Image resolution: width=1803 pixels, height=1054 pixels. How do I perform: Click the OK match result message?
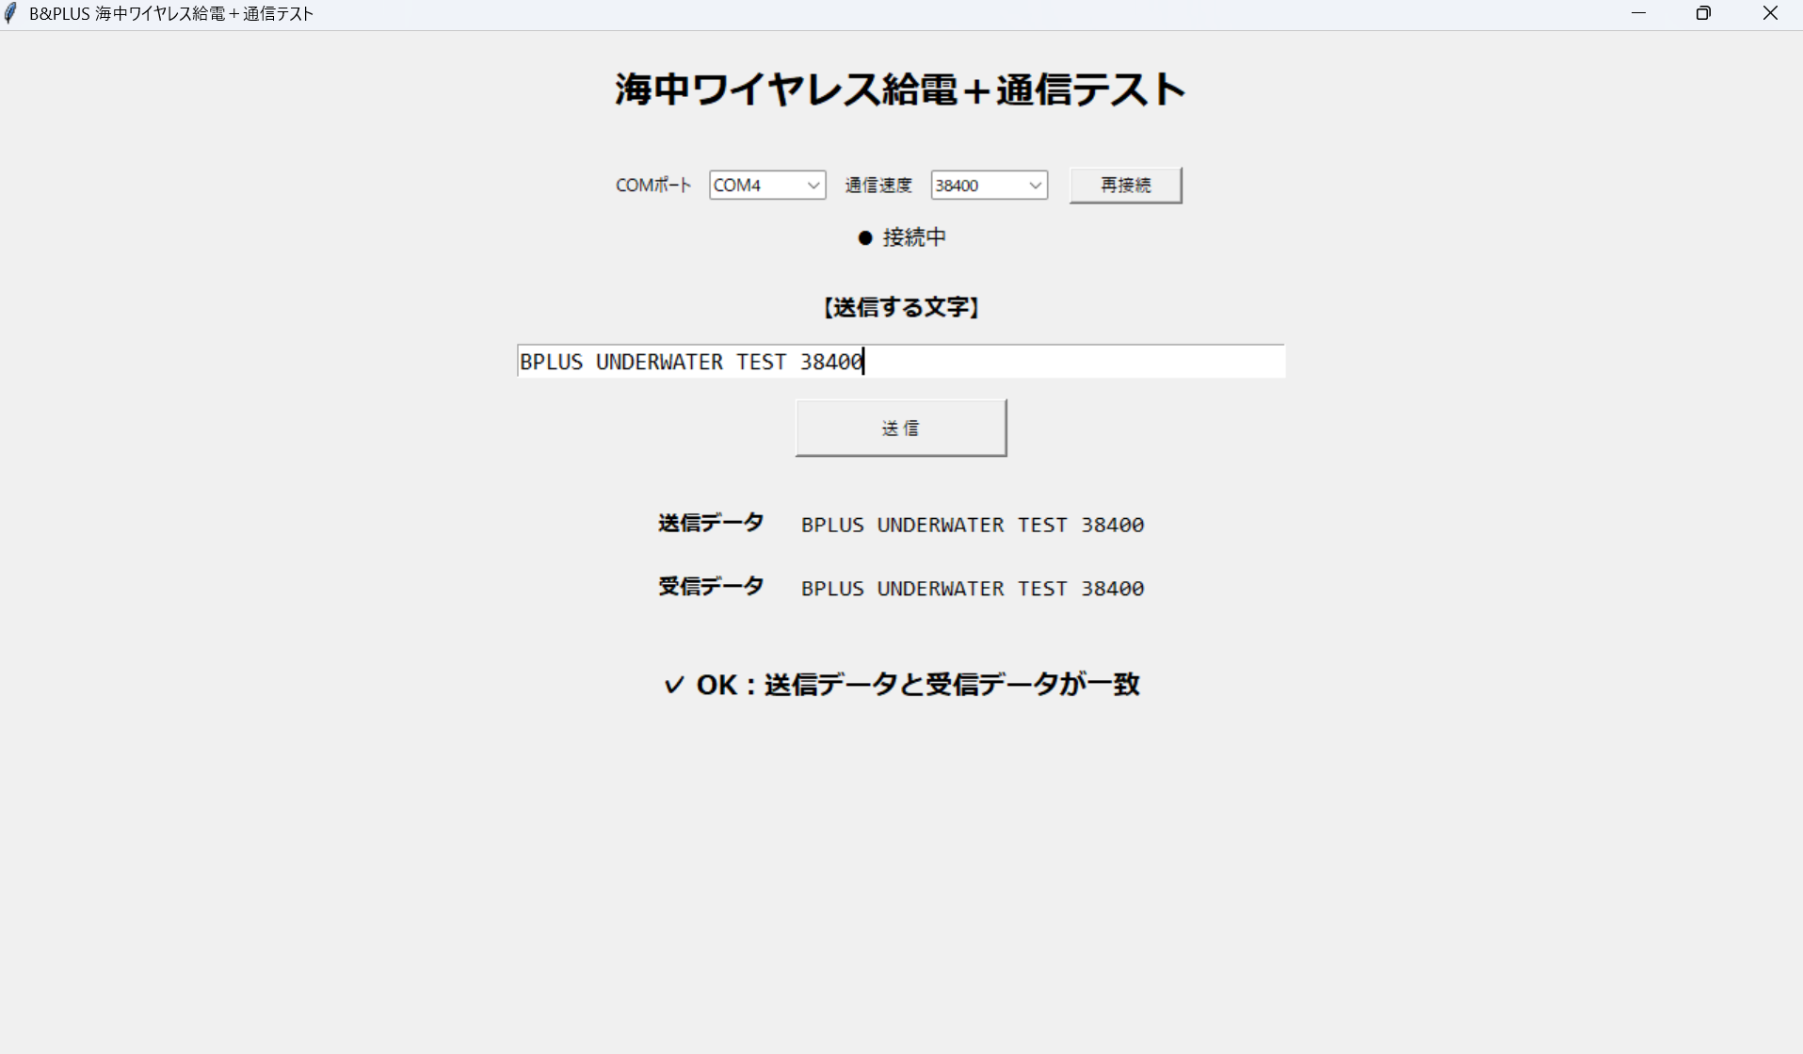pos(902,685)
